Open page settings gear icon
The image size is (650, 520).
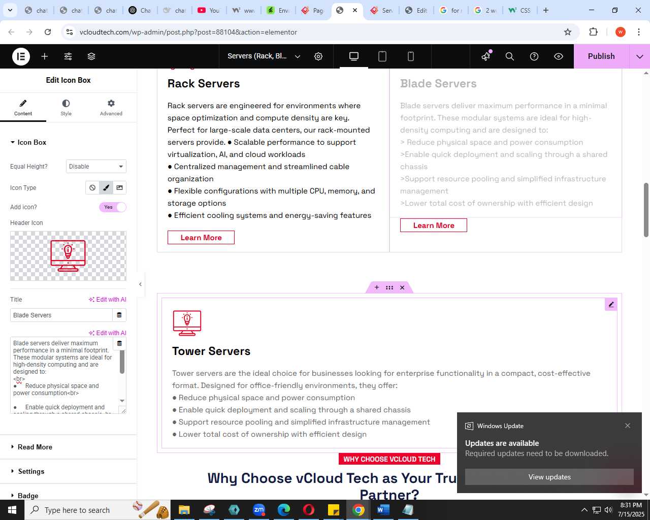click(x=318, y=56)
